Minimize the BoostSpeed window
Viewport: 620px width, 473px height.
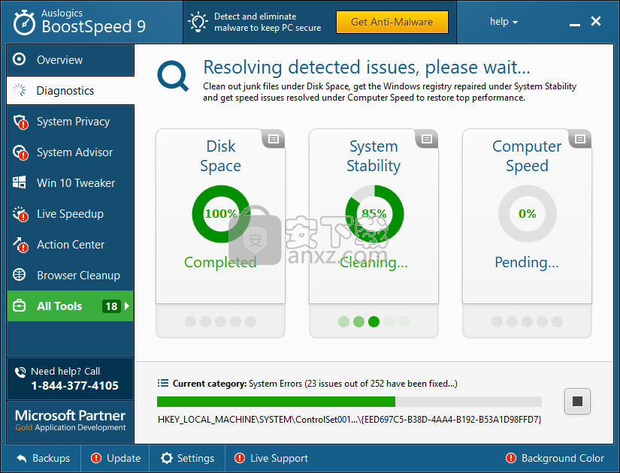(574, 25)
